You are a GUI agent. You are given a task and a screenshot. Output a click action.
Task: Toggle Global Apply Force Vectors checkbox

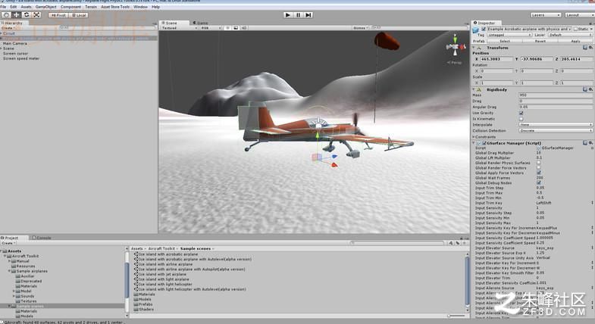(538, 173)
